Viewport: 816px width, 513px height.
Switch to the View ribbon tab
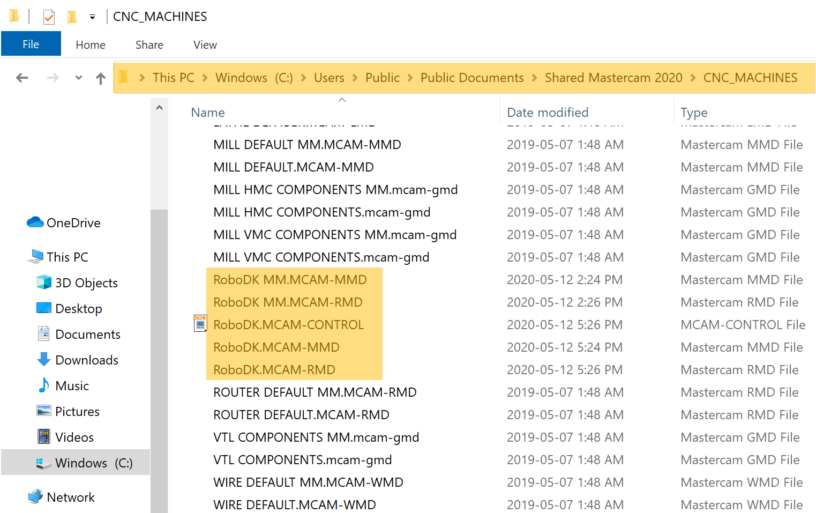(x=205, y=45)
